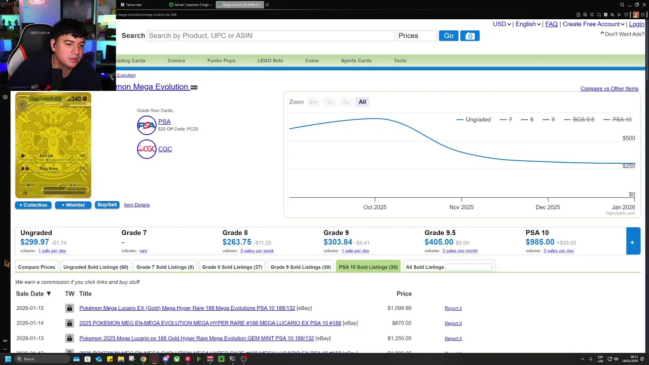Click the taskbar volume speaker icon
649x365 pixels.
[x=616, y=359]
